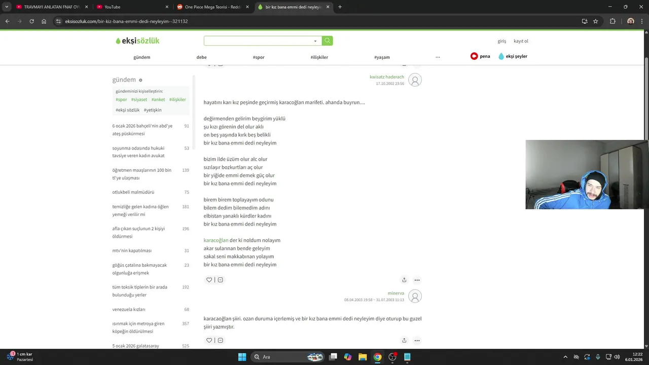Open gündem settings gear icon

point(140,80)
